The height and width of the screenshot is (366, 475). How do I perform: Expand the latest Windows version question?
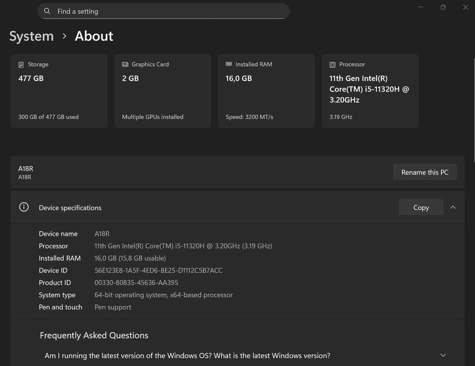[x=443, y=356]
